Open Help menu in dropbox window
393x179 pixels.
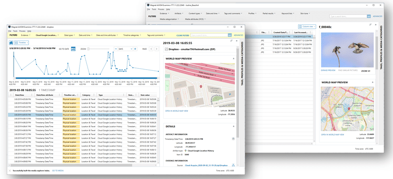pos(29,31)
